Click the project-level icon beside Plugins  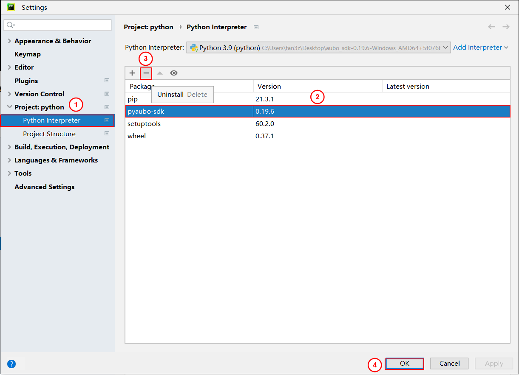coord(107,81)
